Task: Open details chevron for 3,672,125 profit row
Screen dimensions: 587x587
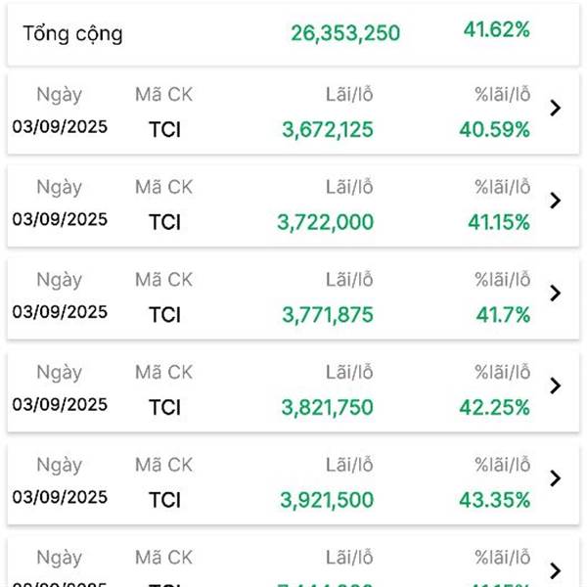Action: [555, 109]
